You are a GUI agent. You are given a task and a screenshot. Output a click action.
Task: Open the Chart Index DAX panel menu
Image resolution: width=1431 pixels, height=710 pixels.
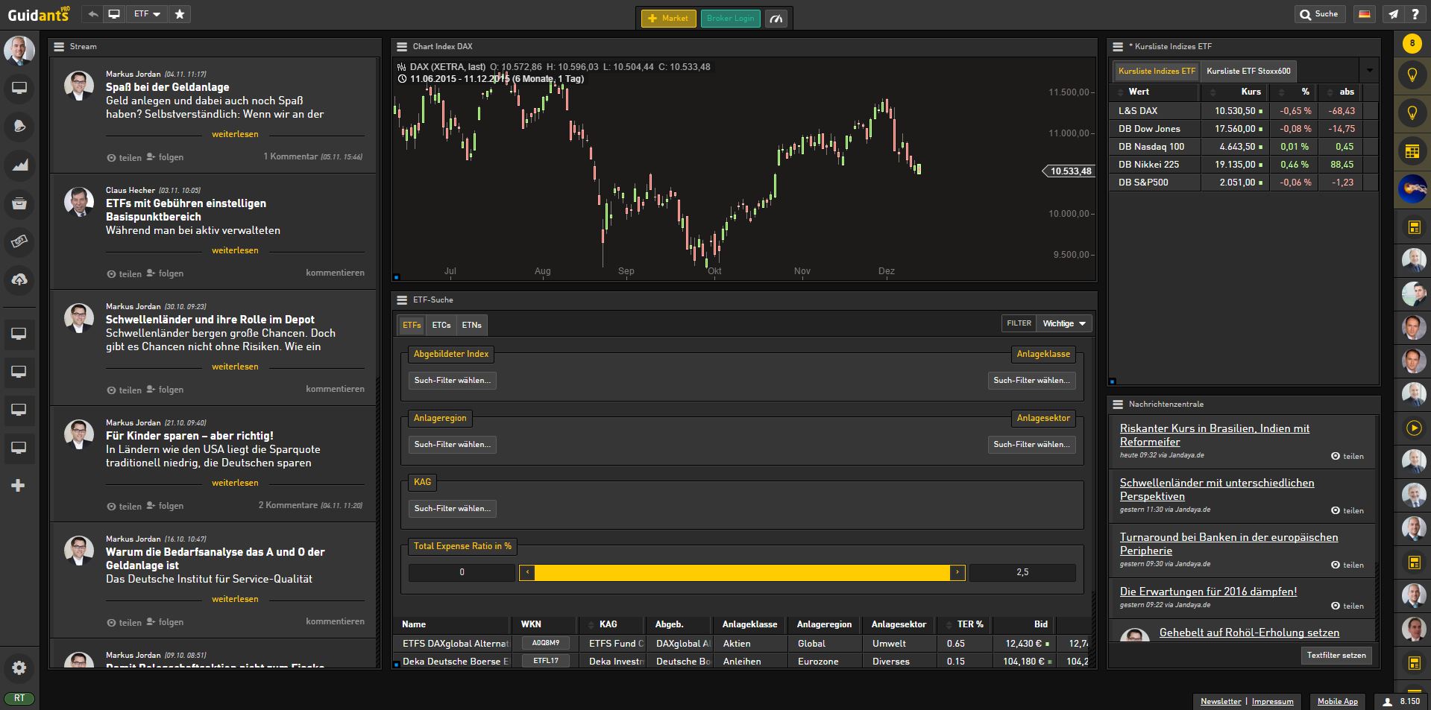tap(402, 46)
